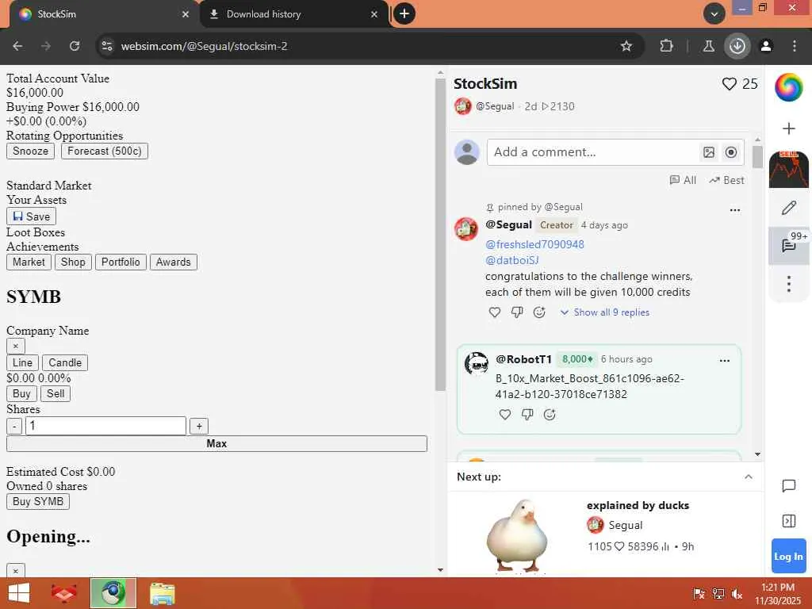The image size is (812, 609).
Task: Collapse the side panel icon
Action: click(789, 521)
